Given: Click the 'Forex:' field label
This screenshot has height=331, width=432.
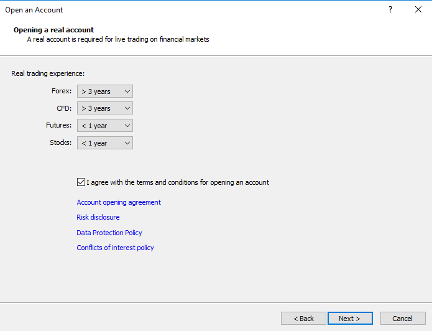Looking at the screenshot, I should (62, 91).
